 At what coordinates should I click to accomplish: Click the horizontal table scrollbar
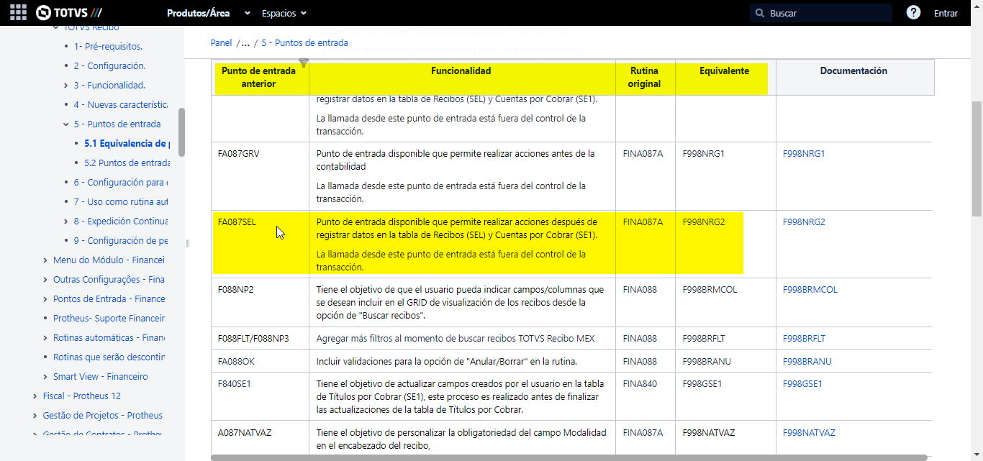(568, 457)
